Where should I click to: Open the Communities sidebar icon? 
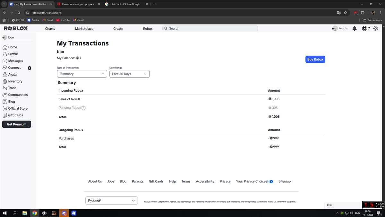tap(4, 95)
